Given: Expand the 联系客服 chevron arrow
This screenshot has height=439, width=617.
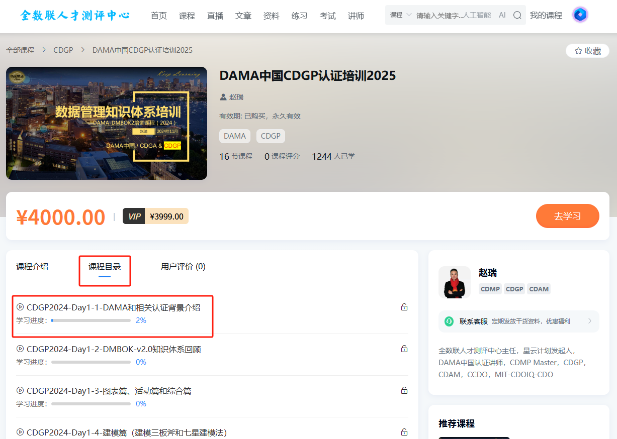Looking at the screenshot, I should (x=589, y=321).
